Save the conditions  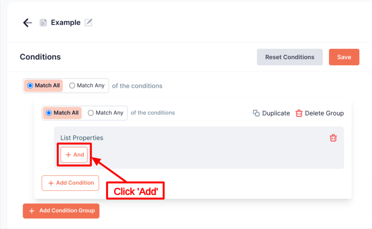(344, 57)
